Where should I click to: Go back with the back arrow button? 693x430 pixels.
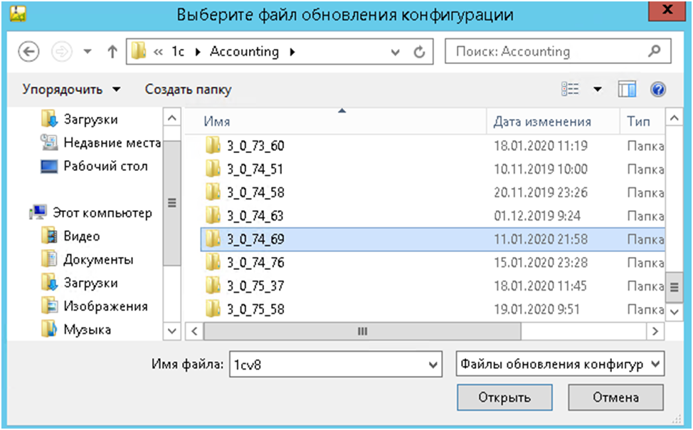pyautogui.click(x=28, y=52)
